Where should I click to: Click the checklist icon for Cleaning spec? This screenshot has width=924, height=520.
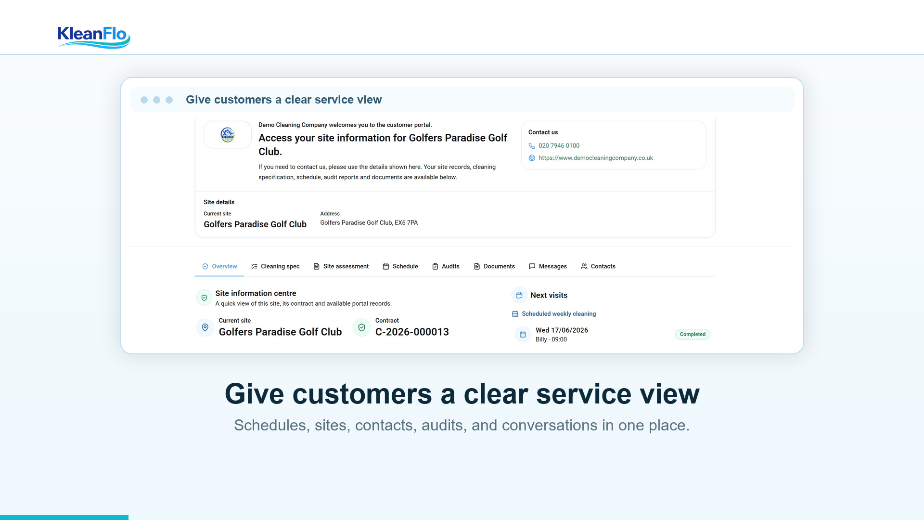coord(254,266)
